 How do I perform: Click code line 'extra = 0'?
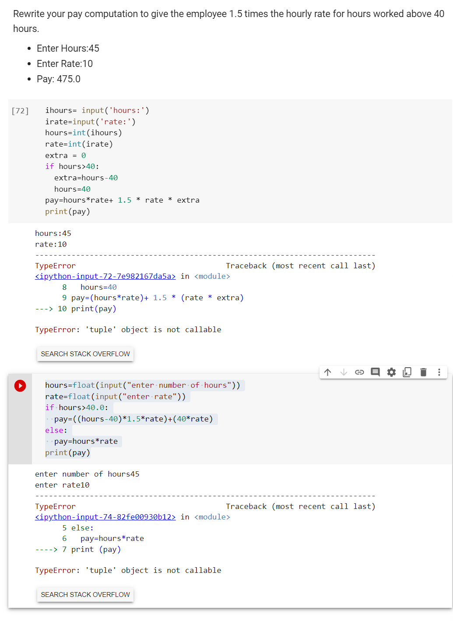point(66,155)
